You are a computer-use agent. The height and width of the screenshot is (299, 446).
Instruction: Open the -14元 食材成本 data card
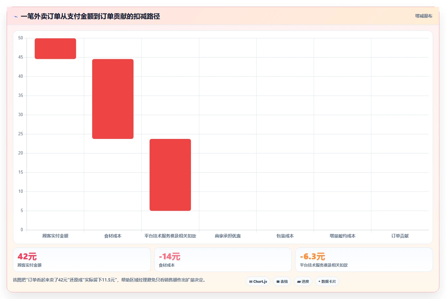tap(223, 260)
